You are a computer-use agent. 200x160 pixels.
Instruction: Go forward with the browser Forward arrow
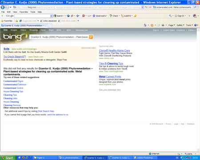(x=7, y=7)
